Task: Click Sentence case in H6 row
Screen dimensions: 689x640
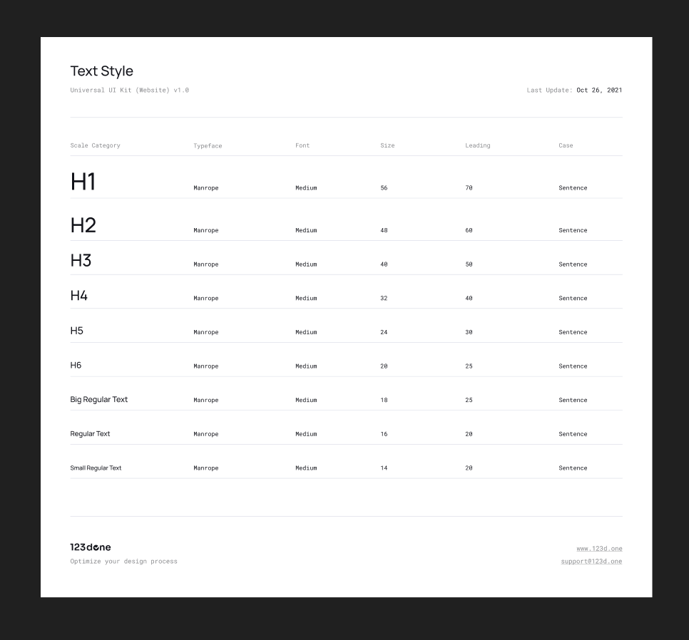Action: coord(573,366)
